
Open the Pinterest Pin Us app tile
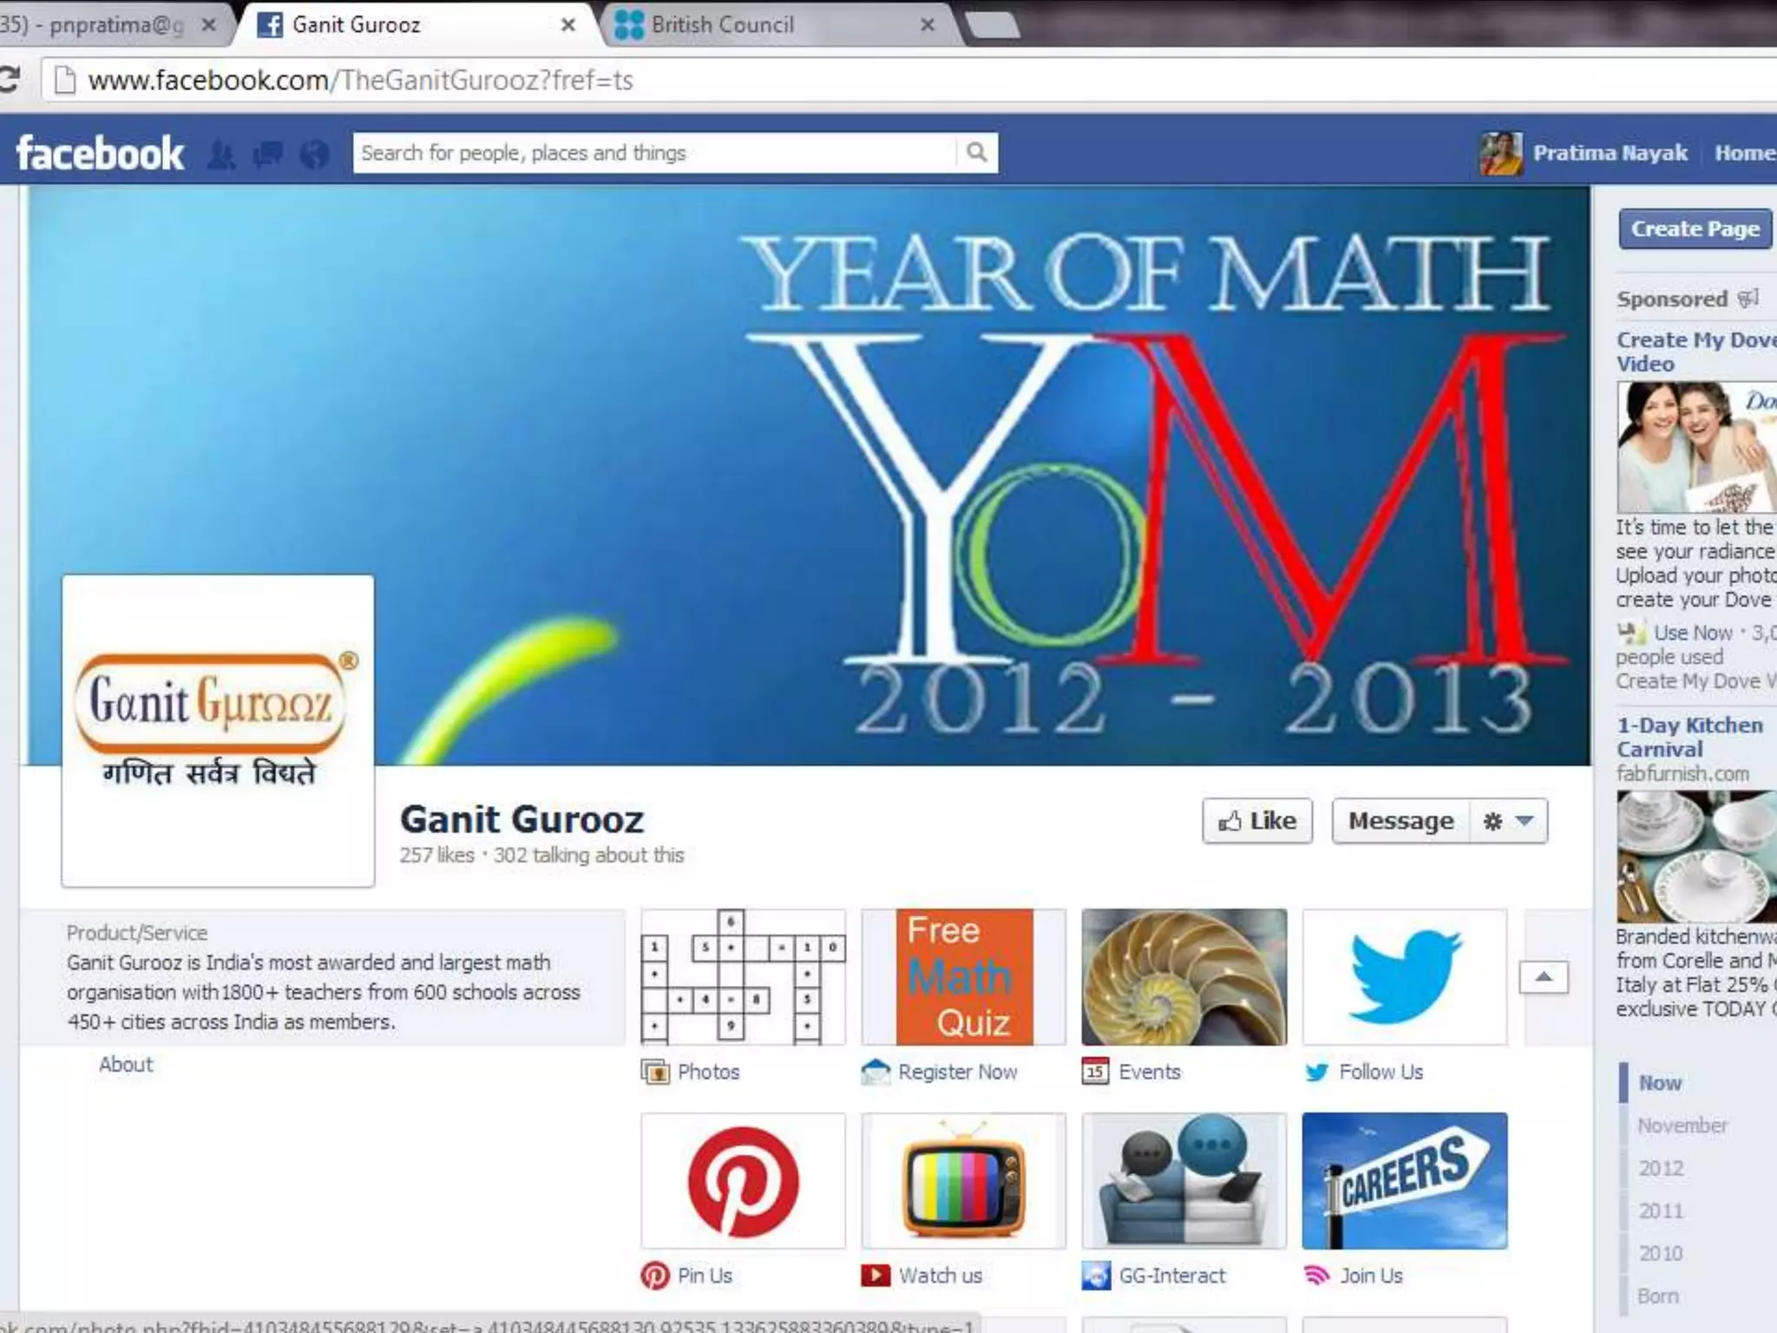point(743,1181)
